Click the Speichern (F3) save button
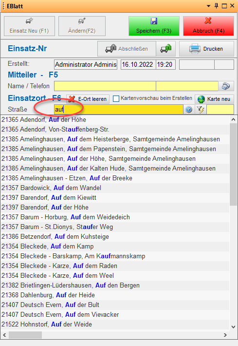This screenshot has width=238, height=346. [x=154, y=26]
